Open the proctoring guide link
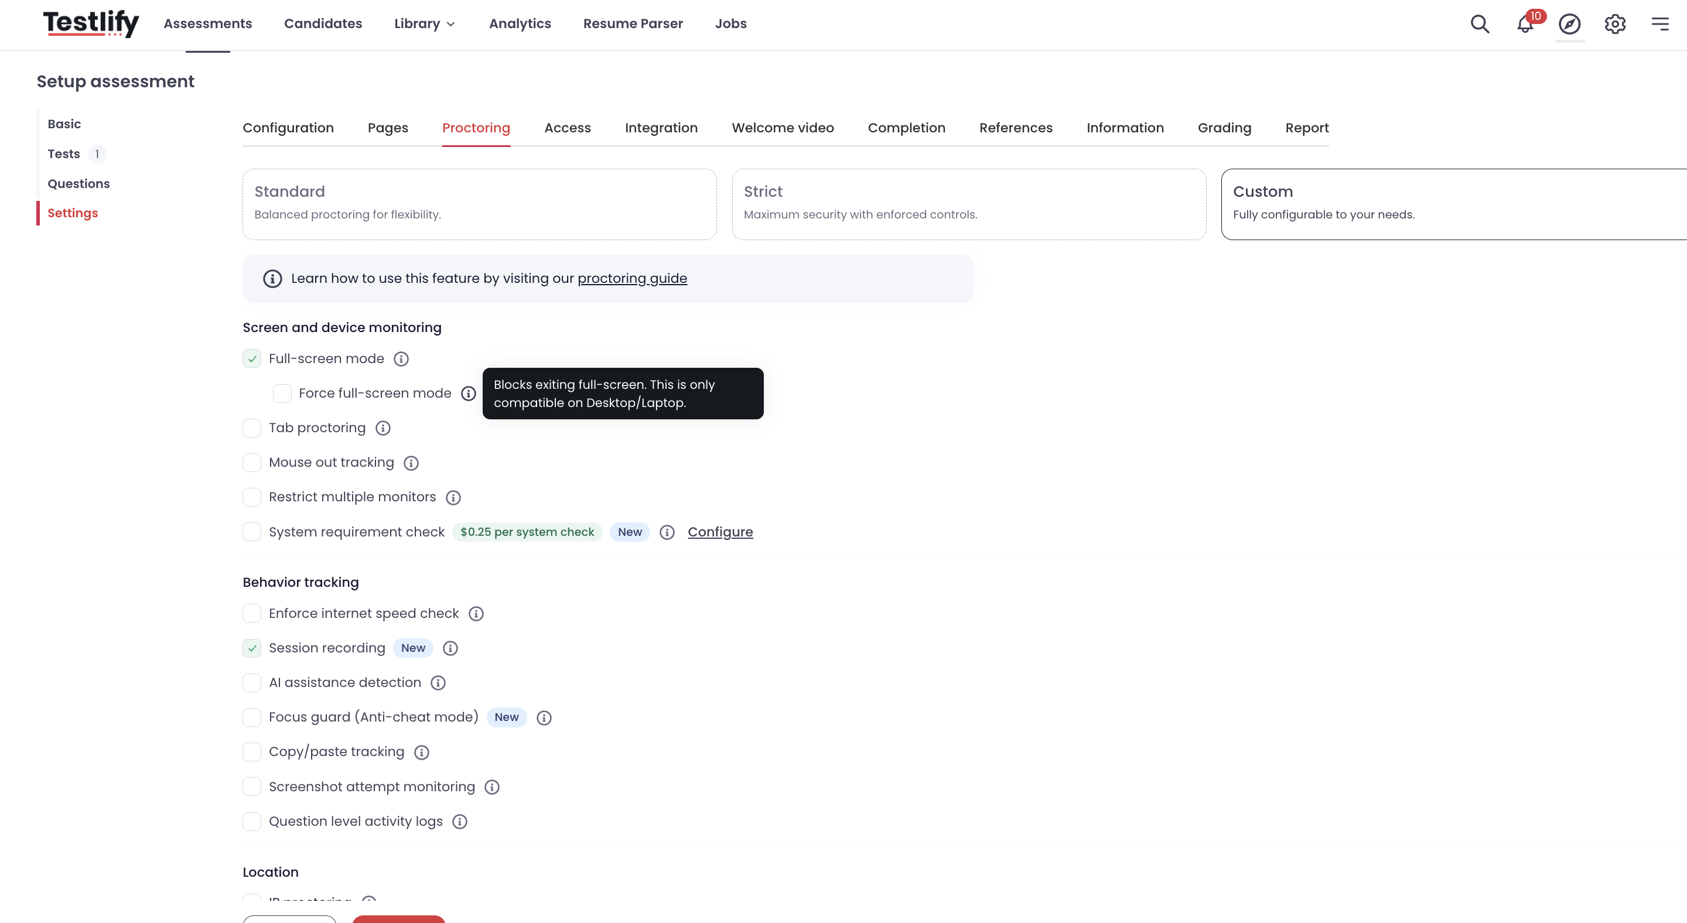Image resolution: width=1687 pixels, height=923 pixels. pos(632,278)
